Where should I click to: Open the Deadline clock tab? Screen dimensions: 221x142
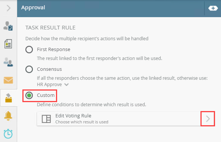pos(8,134)
